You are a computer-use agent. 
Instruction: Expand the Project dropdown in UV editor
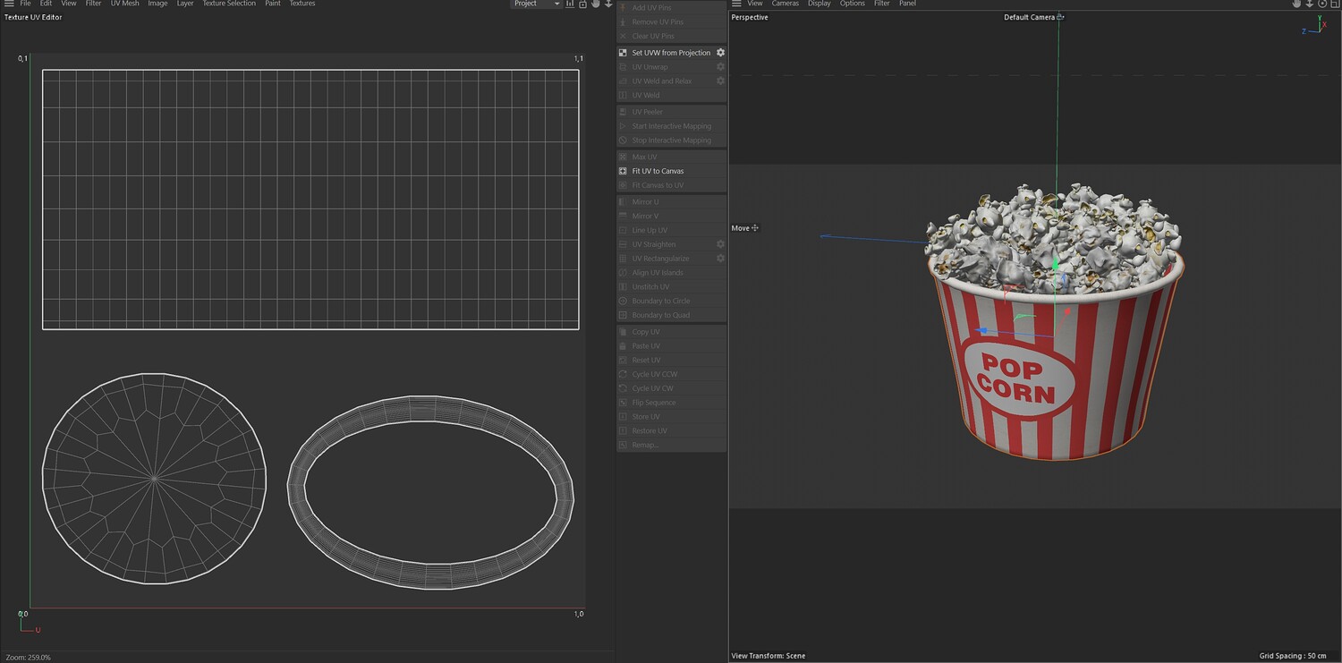(536, 4)
